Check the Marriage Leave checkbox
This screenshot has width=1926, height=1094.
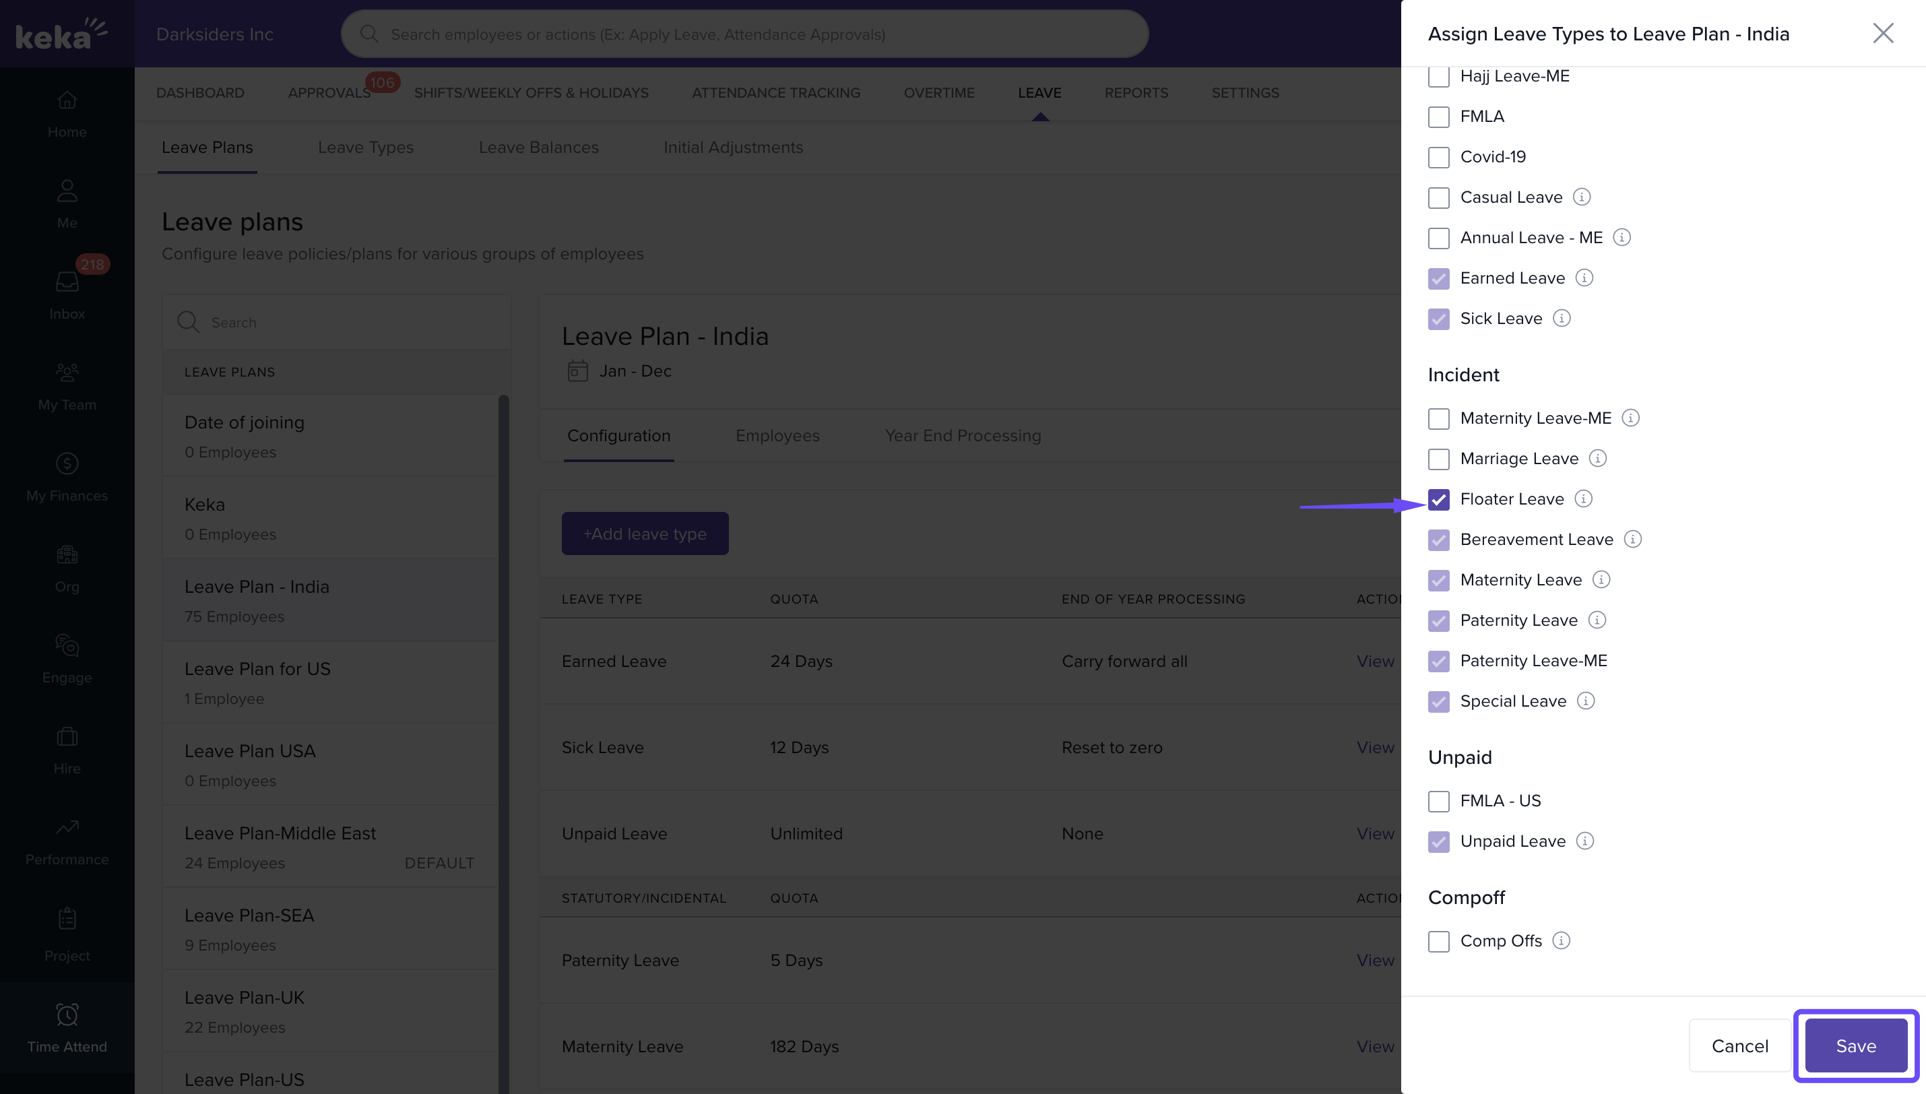[x=1438, y=459]
